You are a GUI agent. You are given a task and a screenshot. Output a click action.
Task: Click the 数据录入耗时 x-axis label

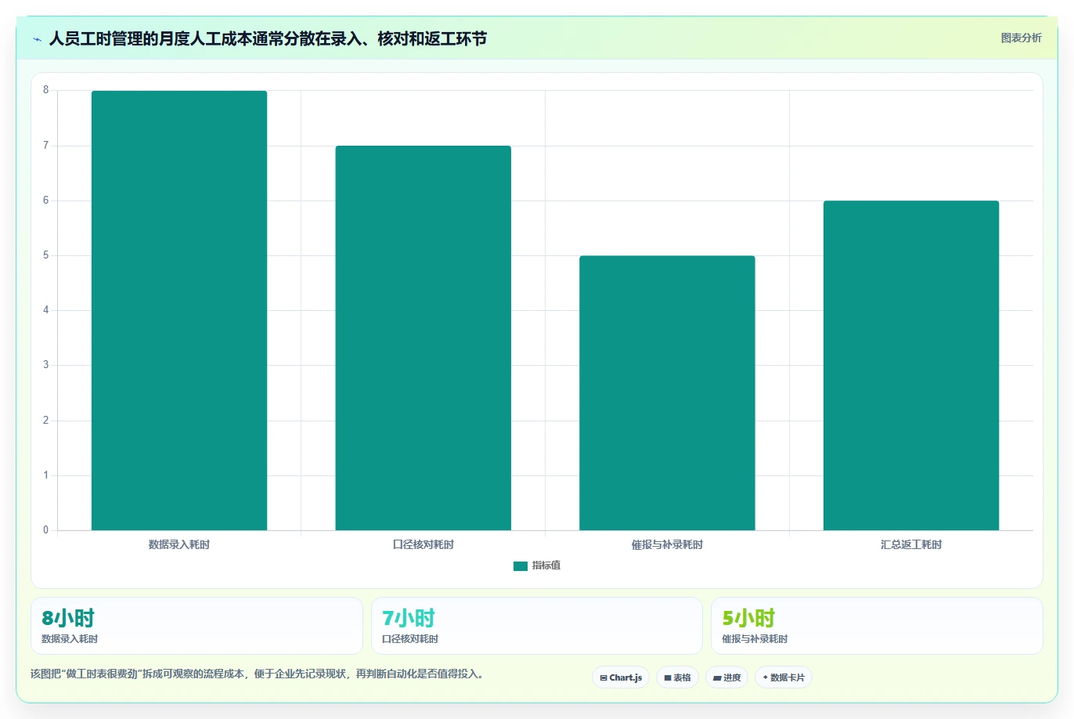(x=179, y=544)
